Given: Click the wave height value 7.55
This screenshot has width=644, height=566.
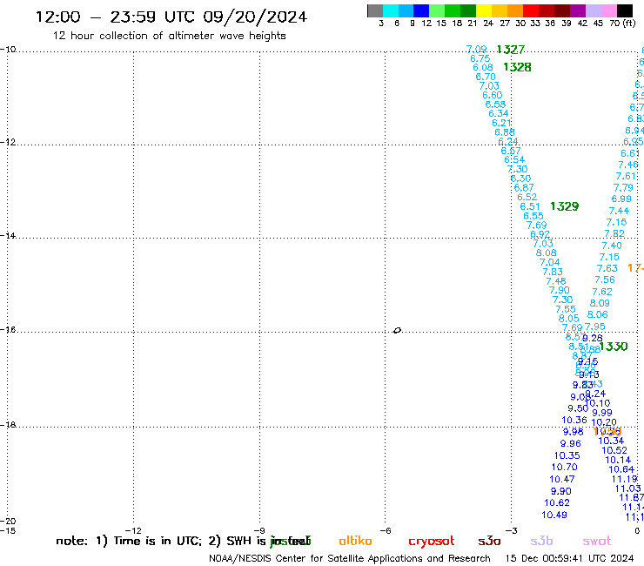Looking at the screenshot, I should point(566,309).
